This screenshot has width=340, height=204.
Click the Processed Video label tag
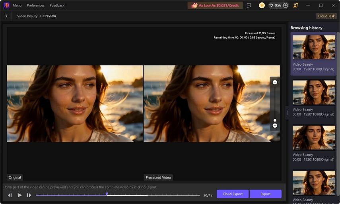click(158, 177)
